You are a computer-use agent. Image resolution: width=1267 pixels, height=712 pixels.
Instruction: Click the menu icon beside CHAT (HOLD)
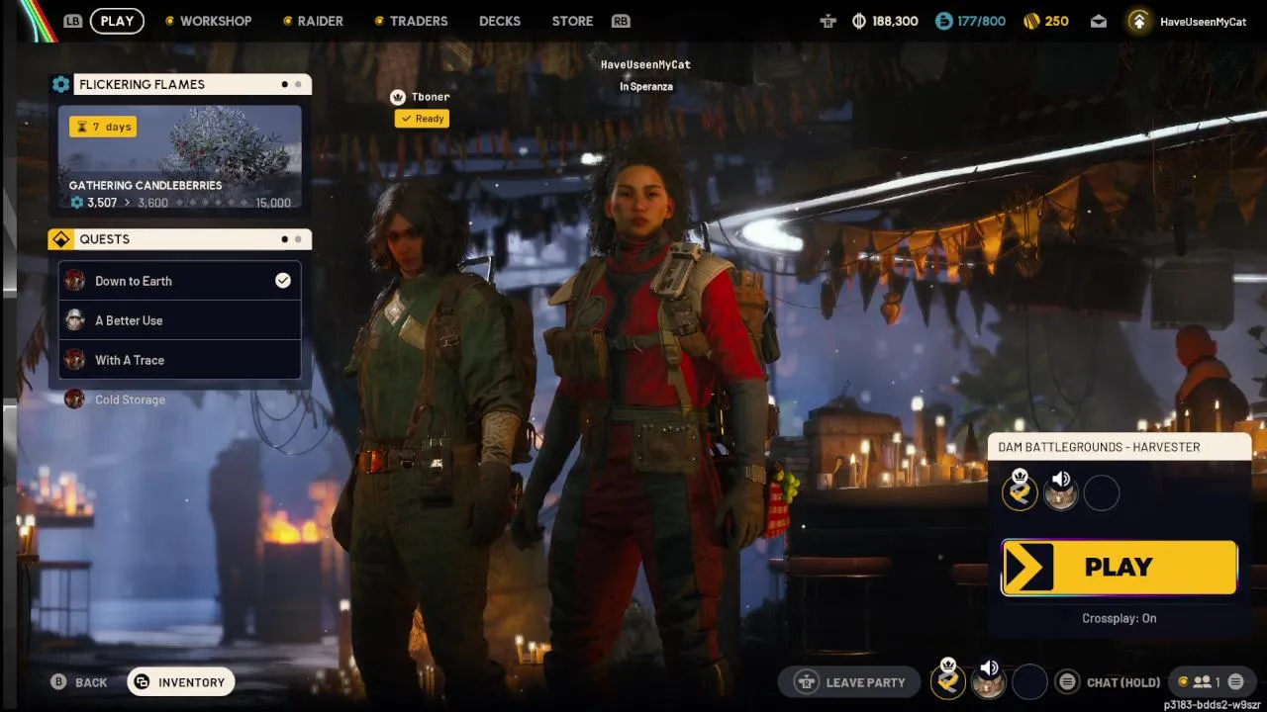pyautogui.click(x=1067, y=682)
